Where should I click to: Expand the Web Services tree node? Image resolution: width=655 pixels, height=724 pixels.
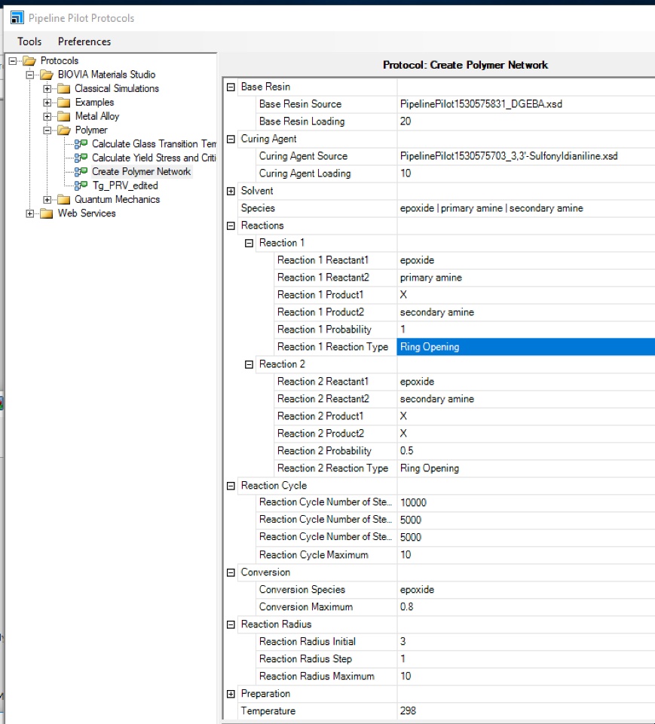30,213
